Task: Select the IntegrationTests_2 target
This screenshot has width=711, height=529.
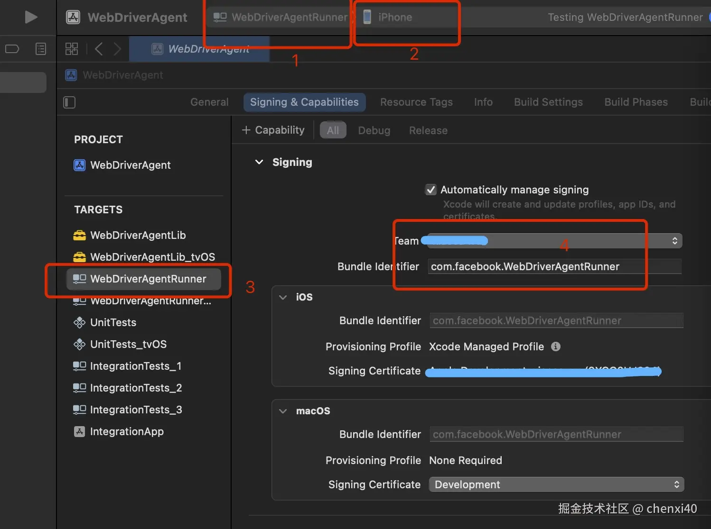Action: click(128, 388)
